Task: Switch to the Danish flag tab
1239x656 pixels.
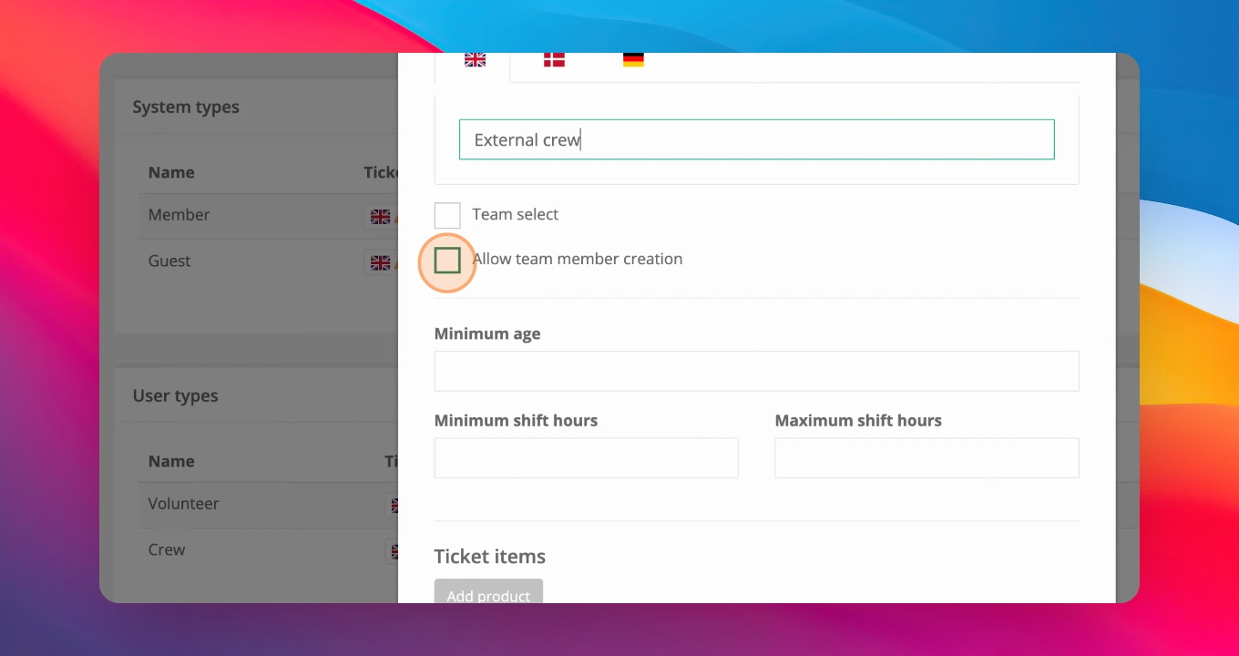Action: [x=554, y=60]
